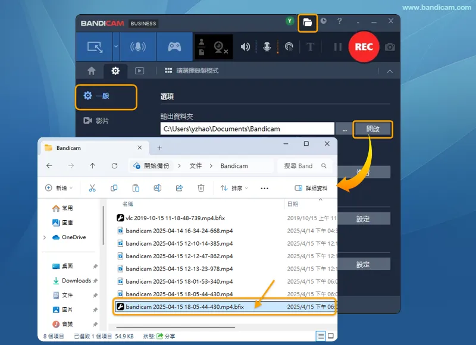Take screenshot with camera icon
The image size is (476, 345).
[390, 47]
